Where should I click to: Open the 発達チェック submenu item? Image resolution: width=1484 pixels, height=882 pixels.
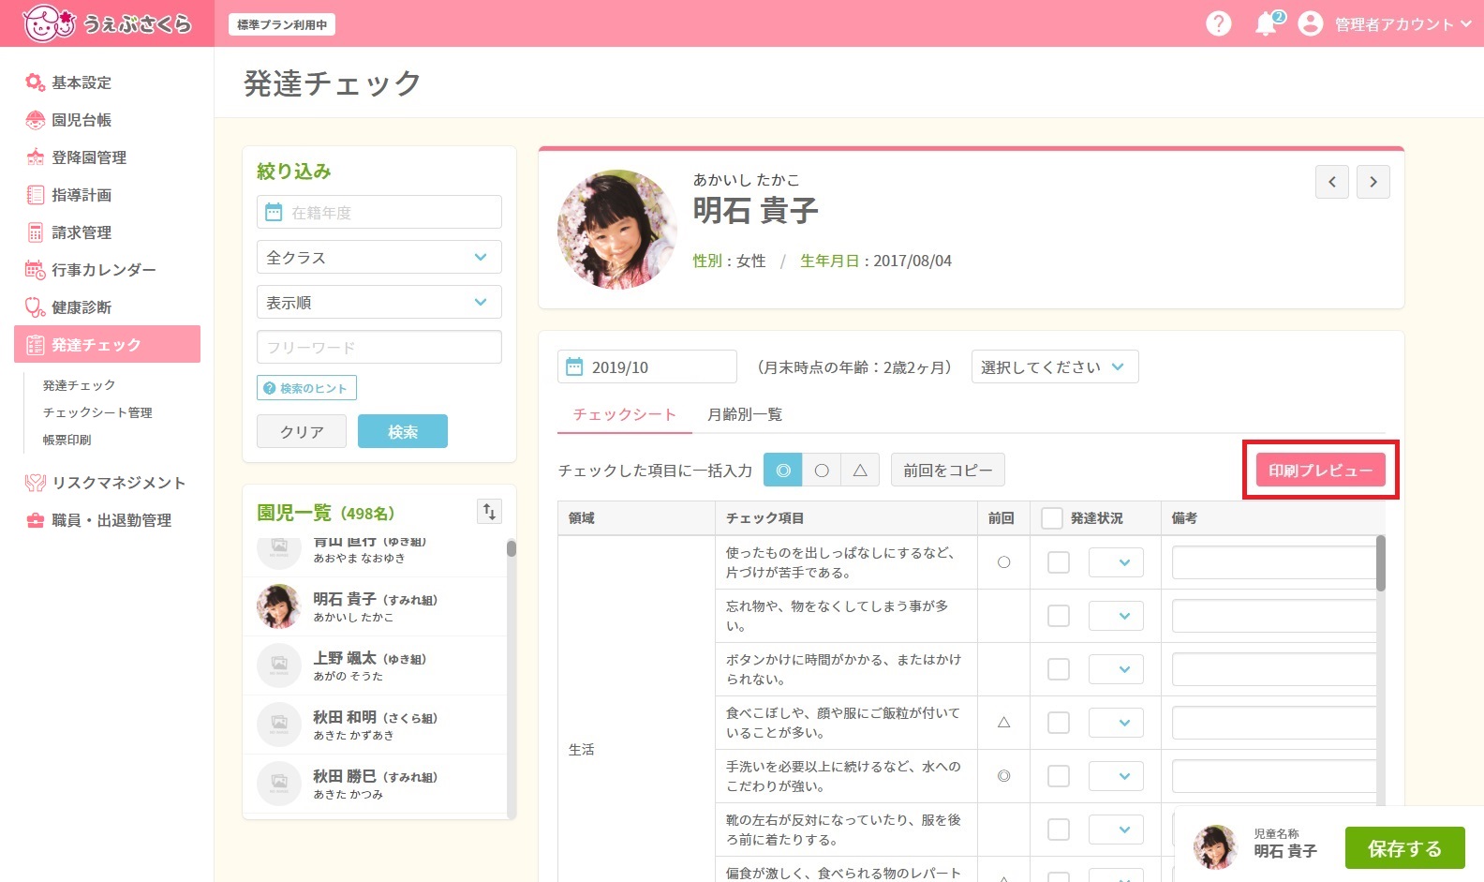click(79, 385)
